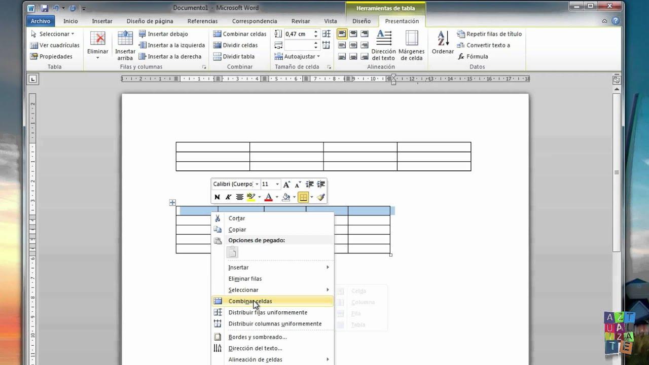Switch to the Diseño ribbon tab
The image size is (649, 365).
pos(362,21)
